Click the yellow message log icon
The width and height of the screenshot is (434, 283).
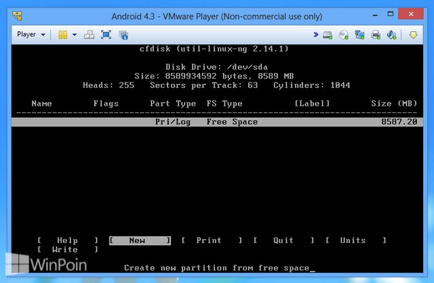[413, 35]
